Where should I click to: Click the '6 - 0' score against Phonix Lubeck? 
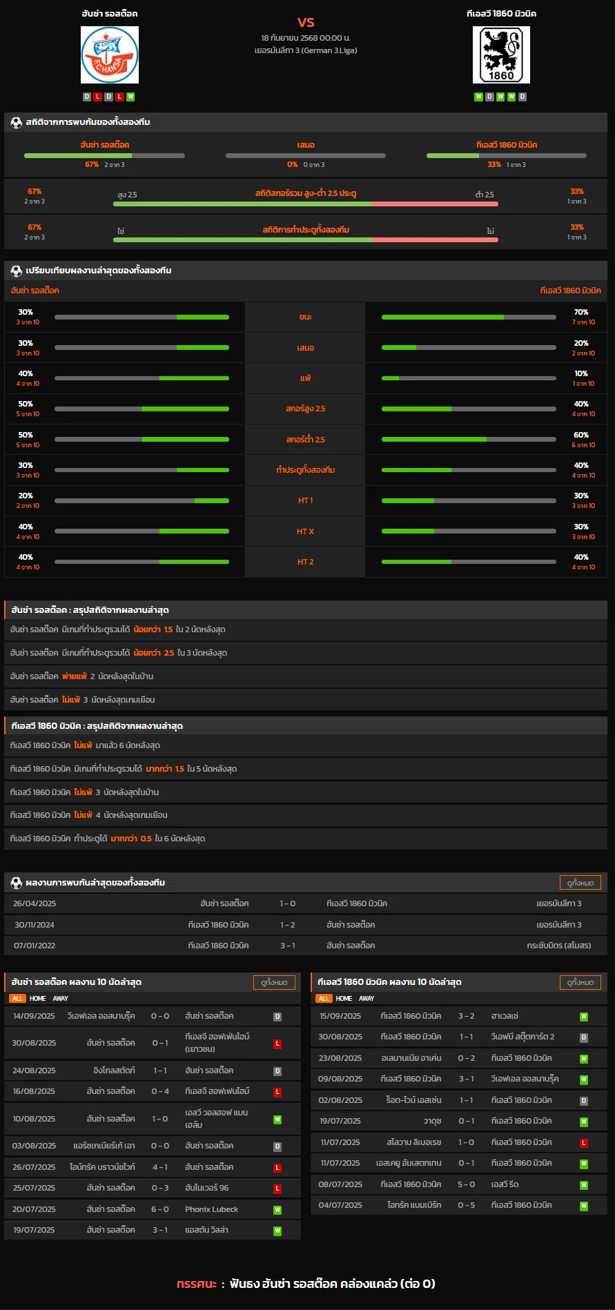tap(160, 1209)
